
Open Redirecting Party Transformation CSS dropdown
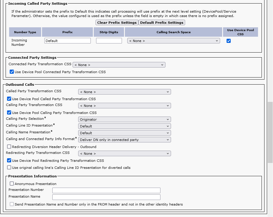(125, 153)
